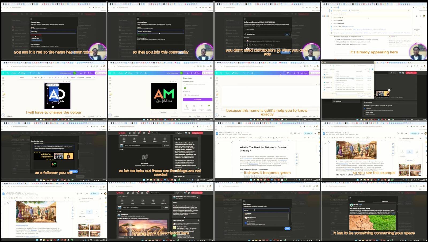Screen dimensions: 428x242
Task: Expand the Access level dropdown in Share design
Action: (x=198, y=95)
